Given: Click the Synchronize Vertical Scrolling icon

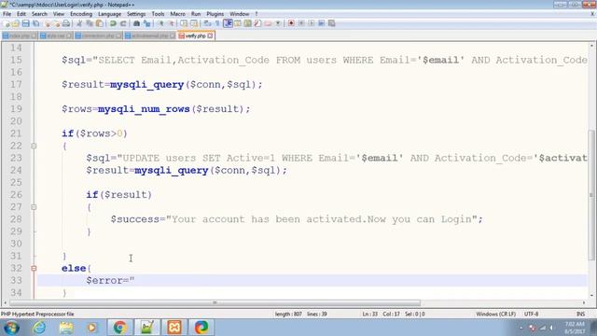Looking at the screenshot, I should (184, 23).
